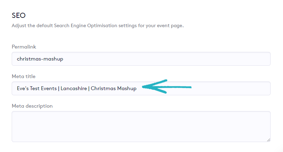The height and width of the screenshot is (152, 283).
Task: Place cursor on "Eve's Test Events" text
Action: (37, 88)
